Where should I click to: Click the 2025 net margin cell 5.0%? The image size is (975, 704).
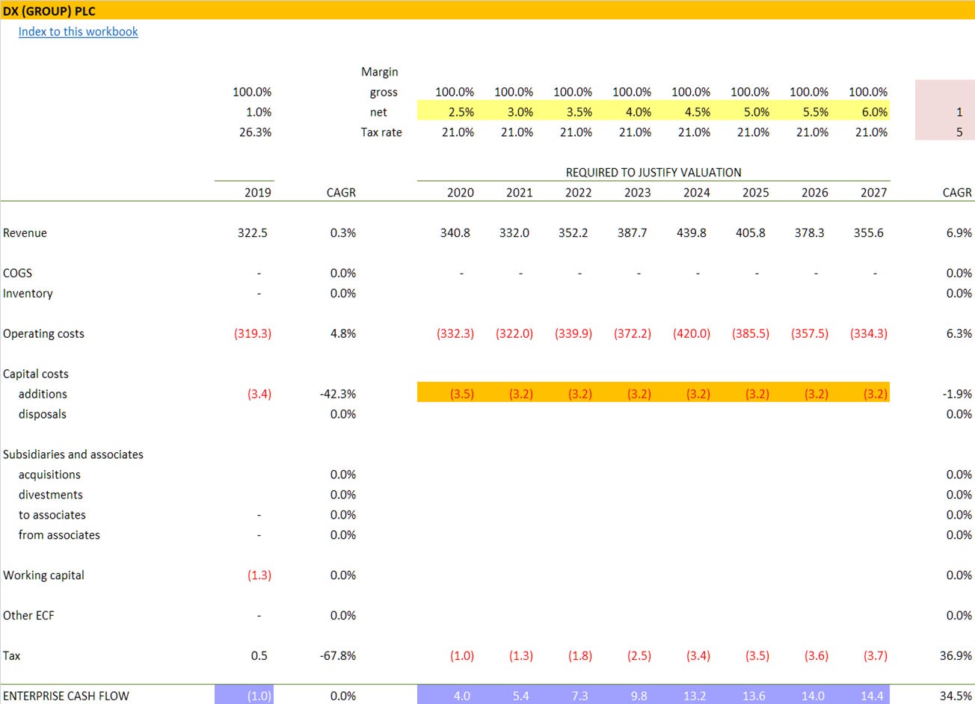[x=757, y=112]
